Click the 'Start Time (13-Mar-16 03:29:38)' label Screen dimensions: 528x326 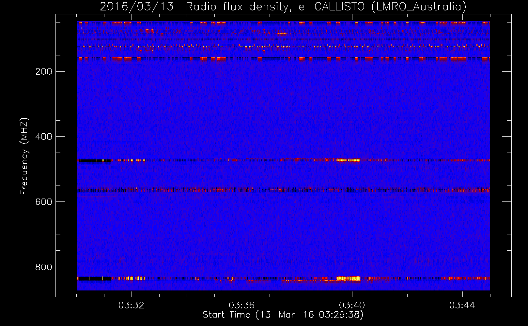coord(283,315)
